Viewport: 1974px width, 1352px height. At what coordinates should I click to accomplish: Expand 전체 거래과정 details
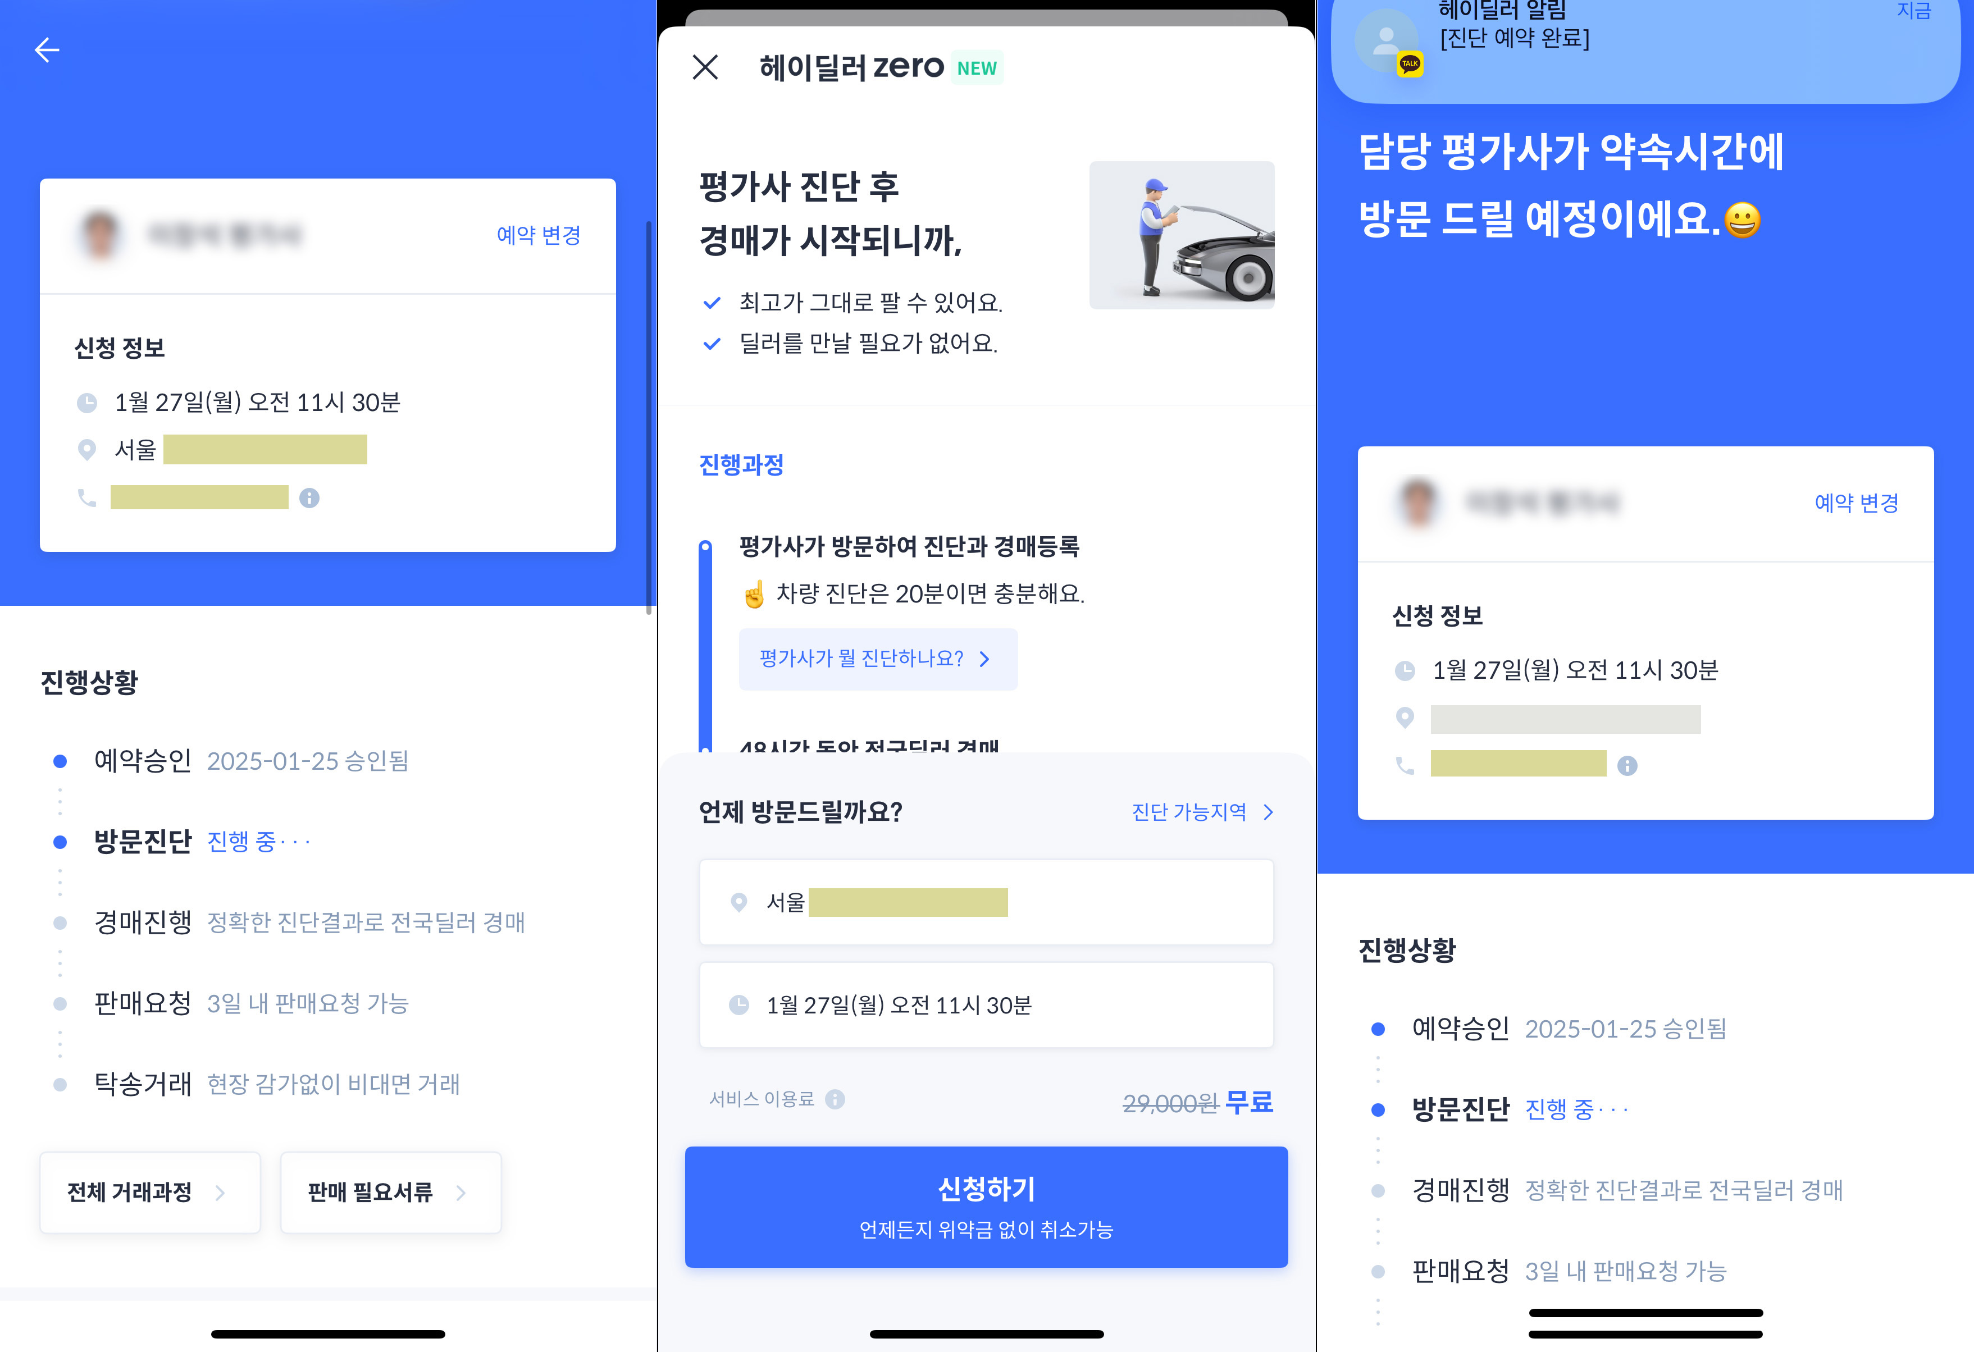tap(149, 1193)
